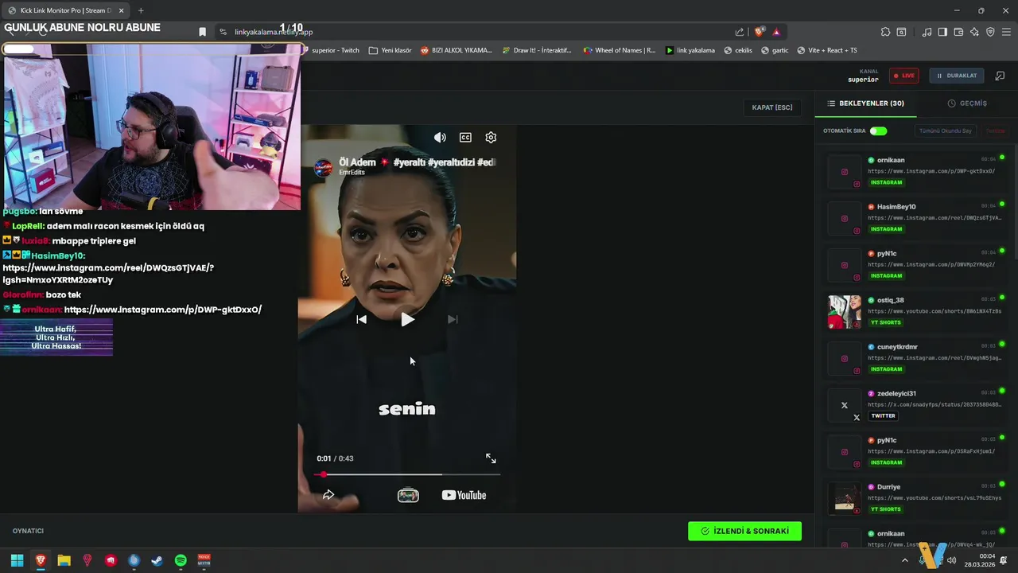Open the Brave Wallet icon
The image size is (1018, 573).
click(958, 32)
